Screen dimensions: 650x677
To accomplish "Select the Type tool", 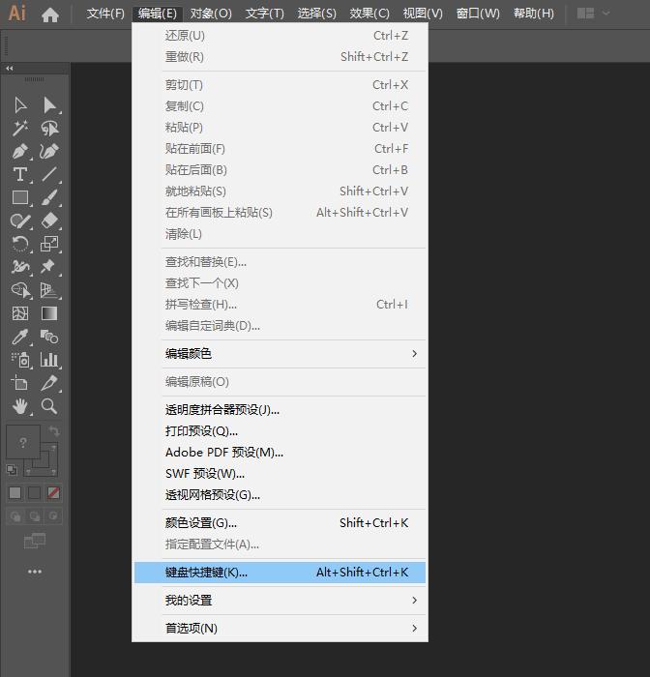I will tap(20, 174).
